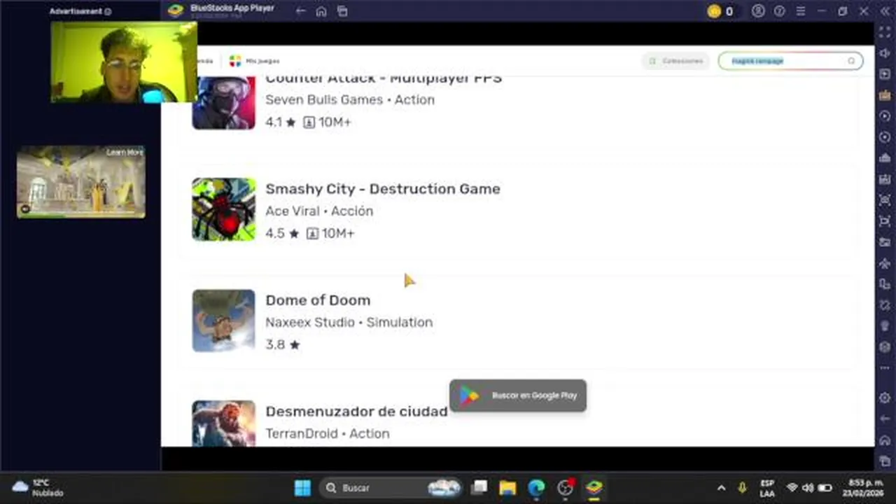The image size is (896, 504).
Task: Open the Counter Attack game thumbnail
Action: point(224,103)
